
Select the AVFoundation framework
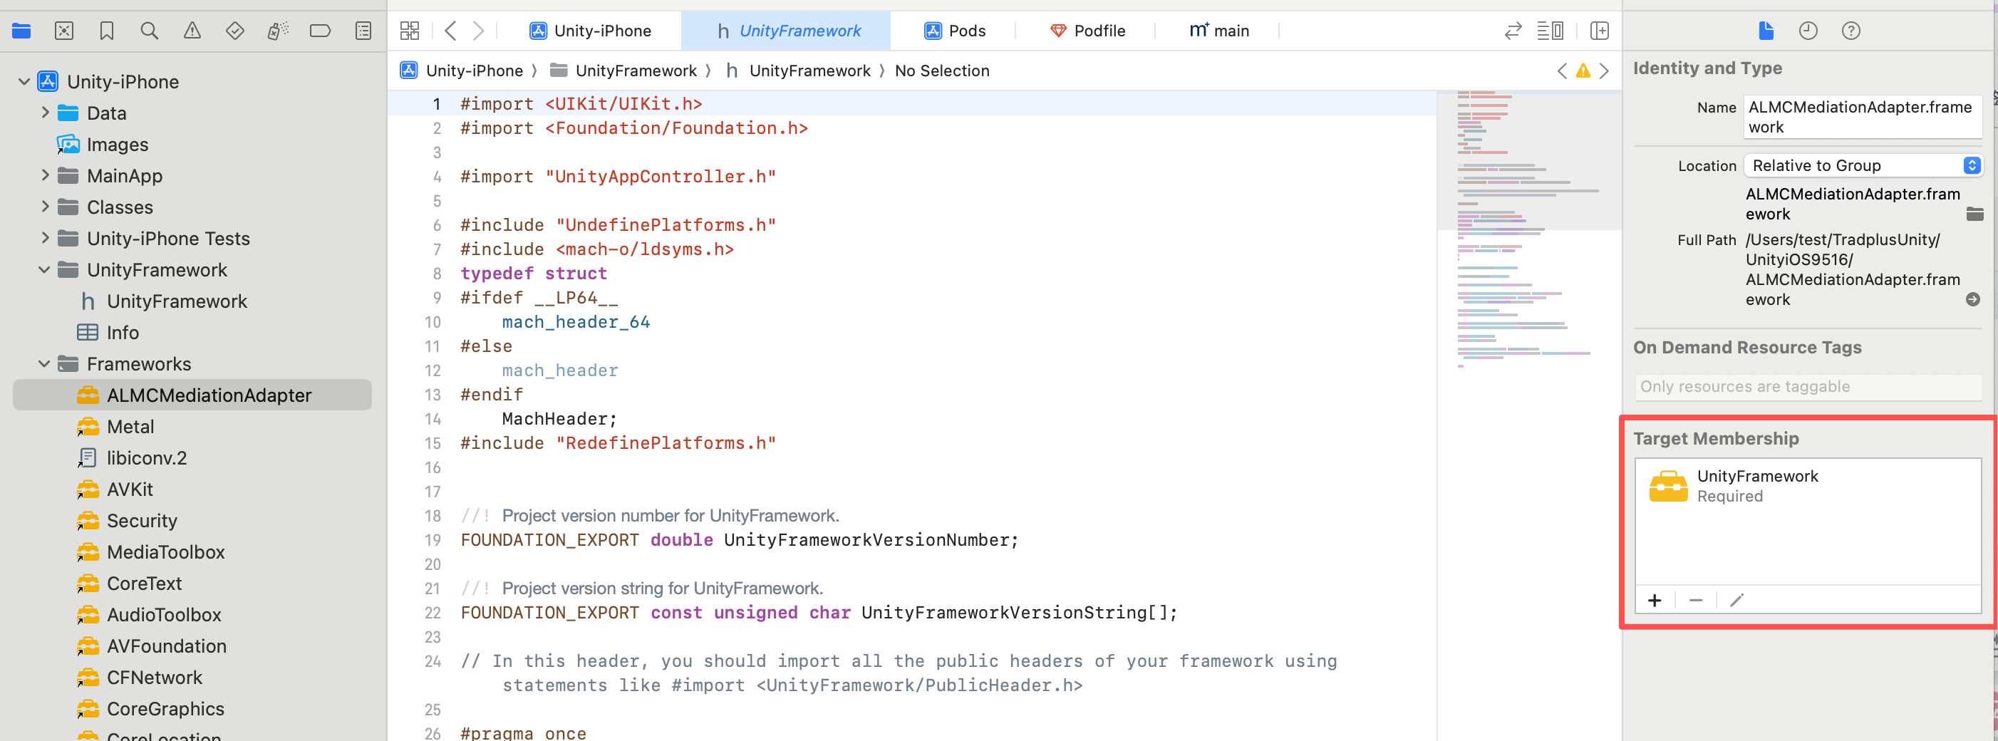pos(166,646)
